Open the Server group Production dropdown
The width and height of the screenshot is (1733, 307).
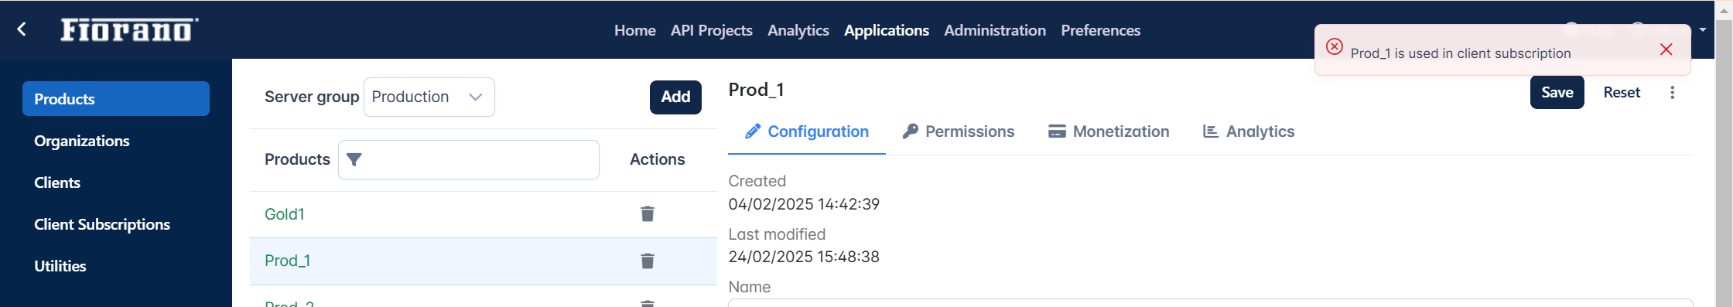coord(429,97)
